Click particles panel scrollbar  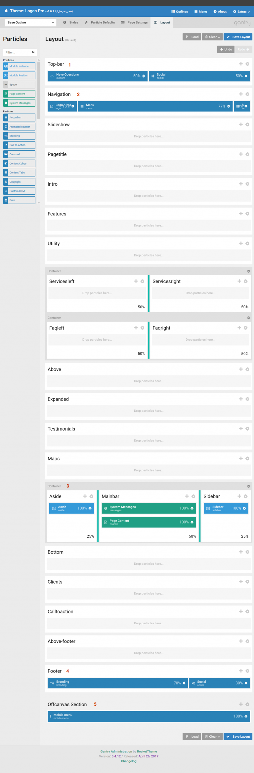pyautogui.click(x=39, y=90)
